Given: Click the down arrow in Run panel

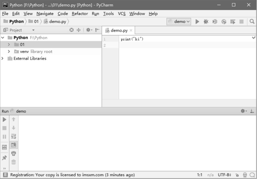Looking at the screenshot, I should click(14, 128).
